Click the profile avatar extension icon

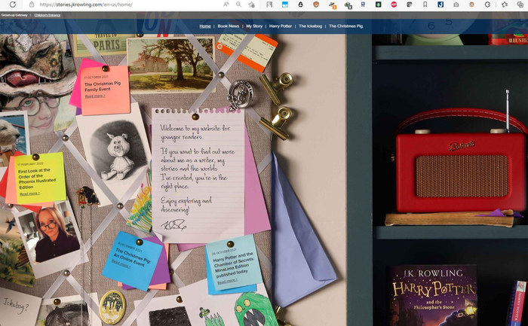tap(471, 5)
